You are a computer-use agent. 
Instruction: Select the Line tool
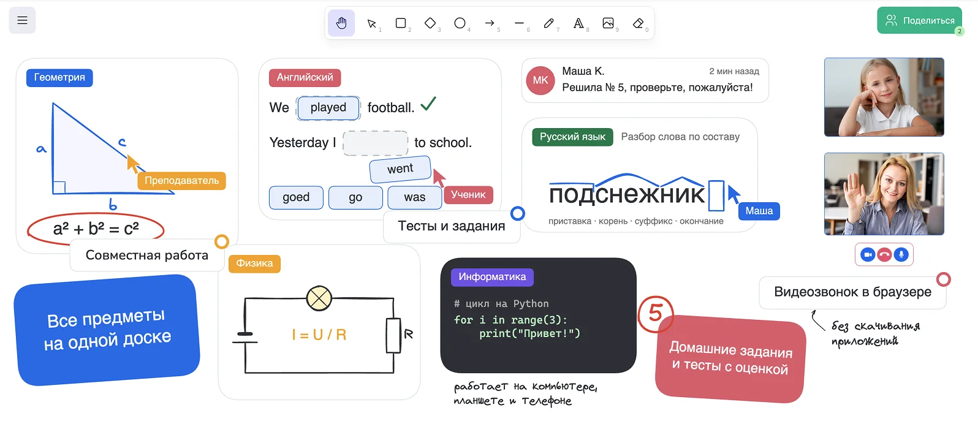point(519,23)
